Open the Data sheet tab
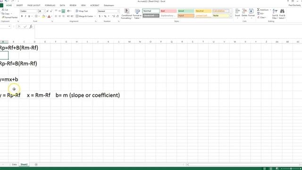Viewport: 302px width, 170px height. [x=14, y=164]
